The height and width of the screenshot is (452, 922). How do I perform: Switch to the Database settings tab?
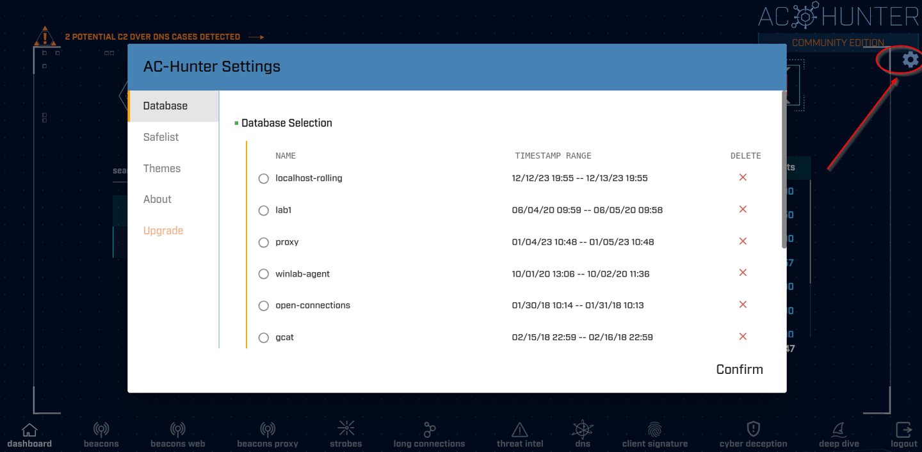coord(174,106)
